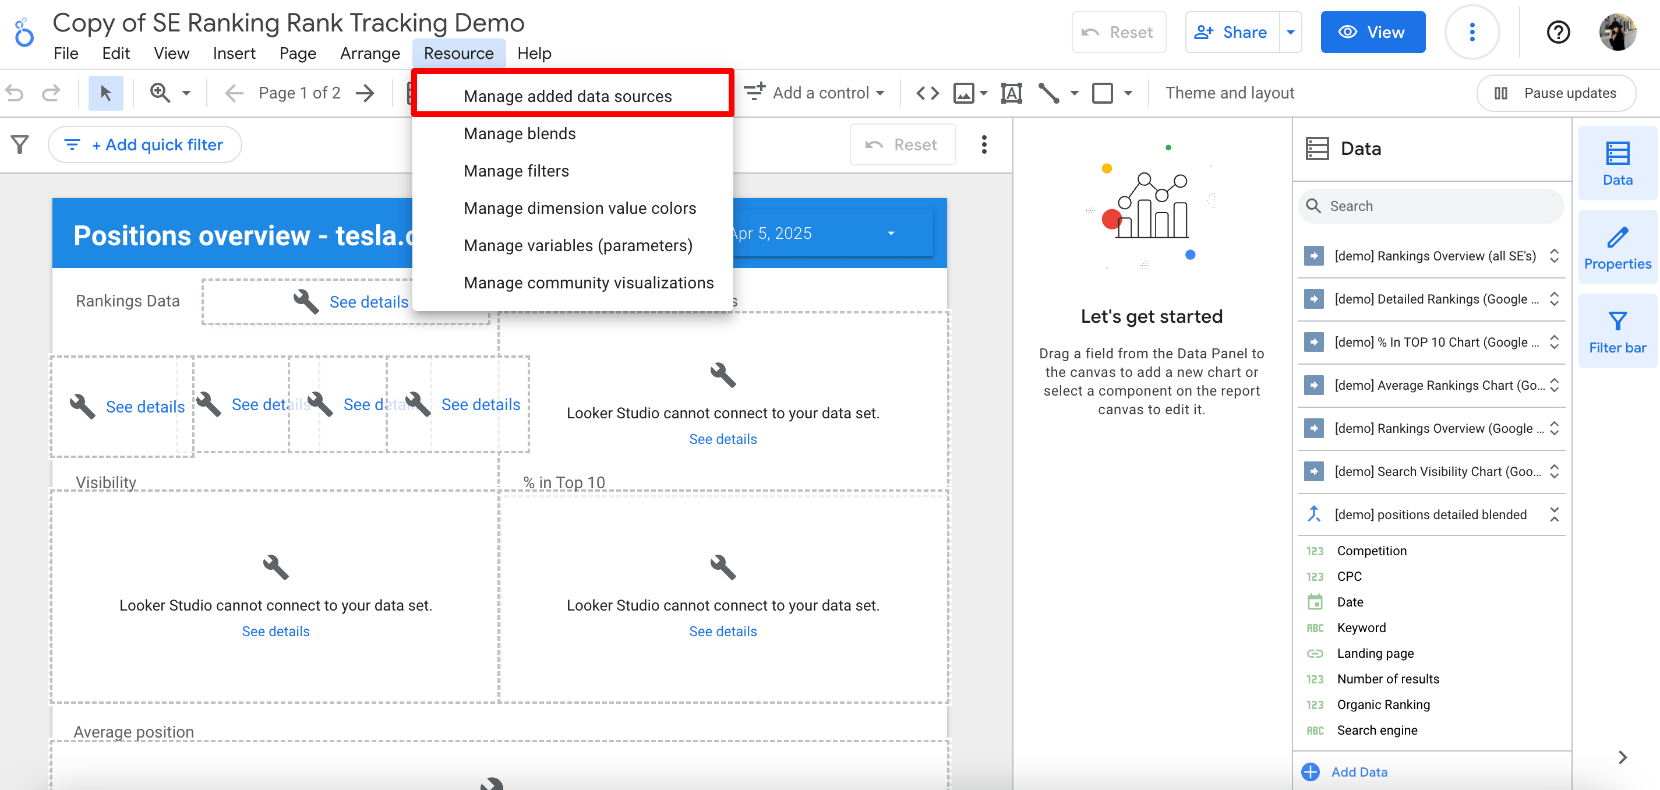
Task: Open the Insert menu
Action: [234, 54]
